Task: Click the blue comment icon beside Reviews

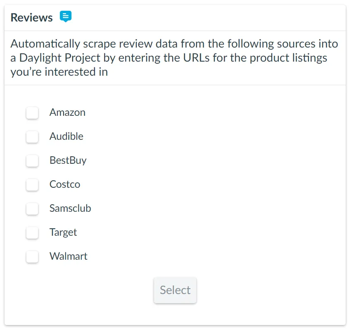Action: 66,17
